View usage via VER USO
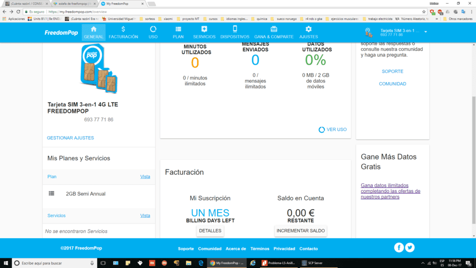 [x=333, y=129]
